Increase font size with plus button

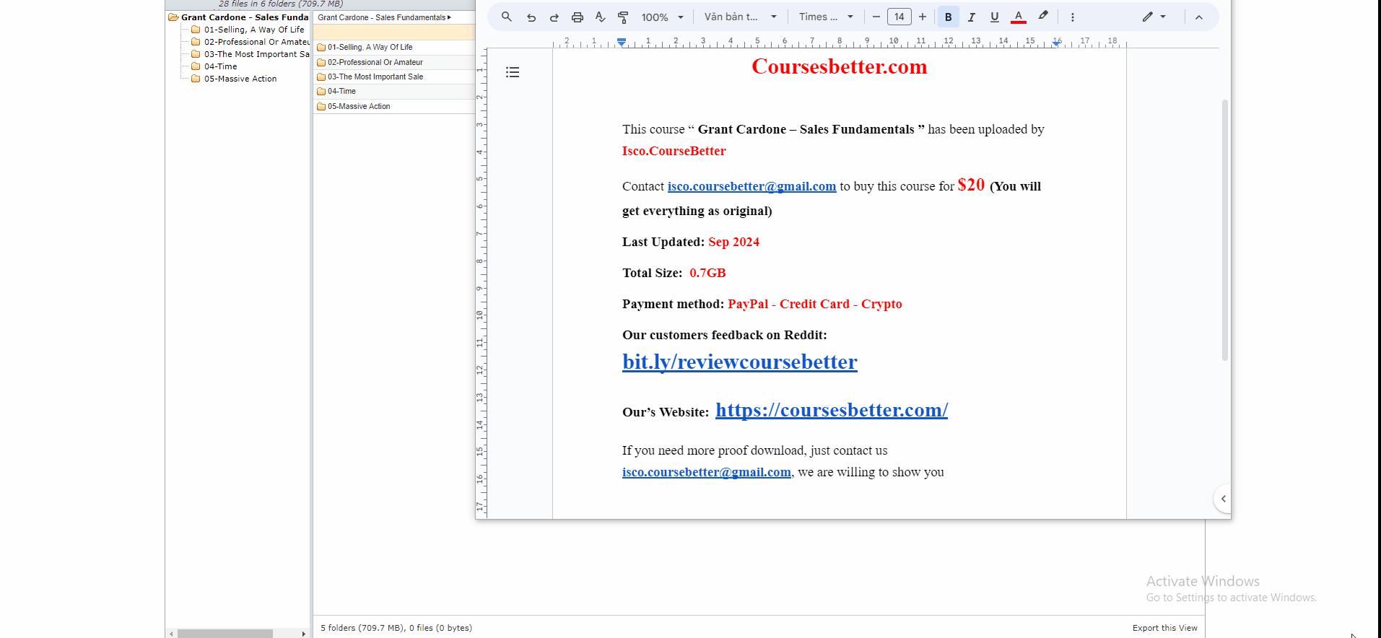(x=923, y=17)
